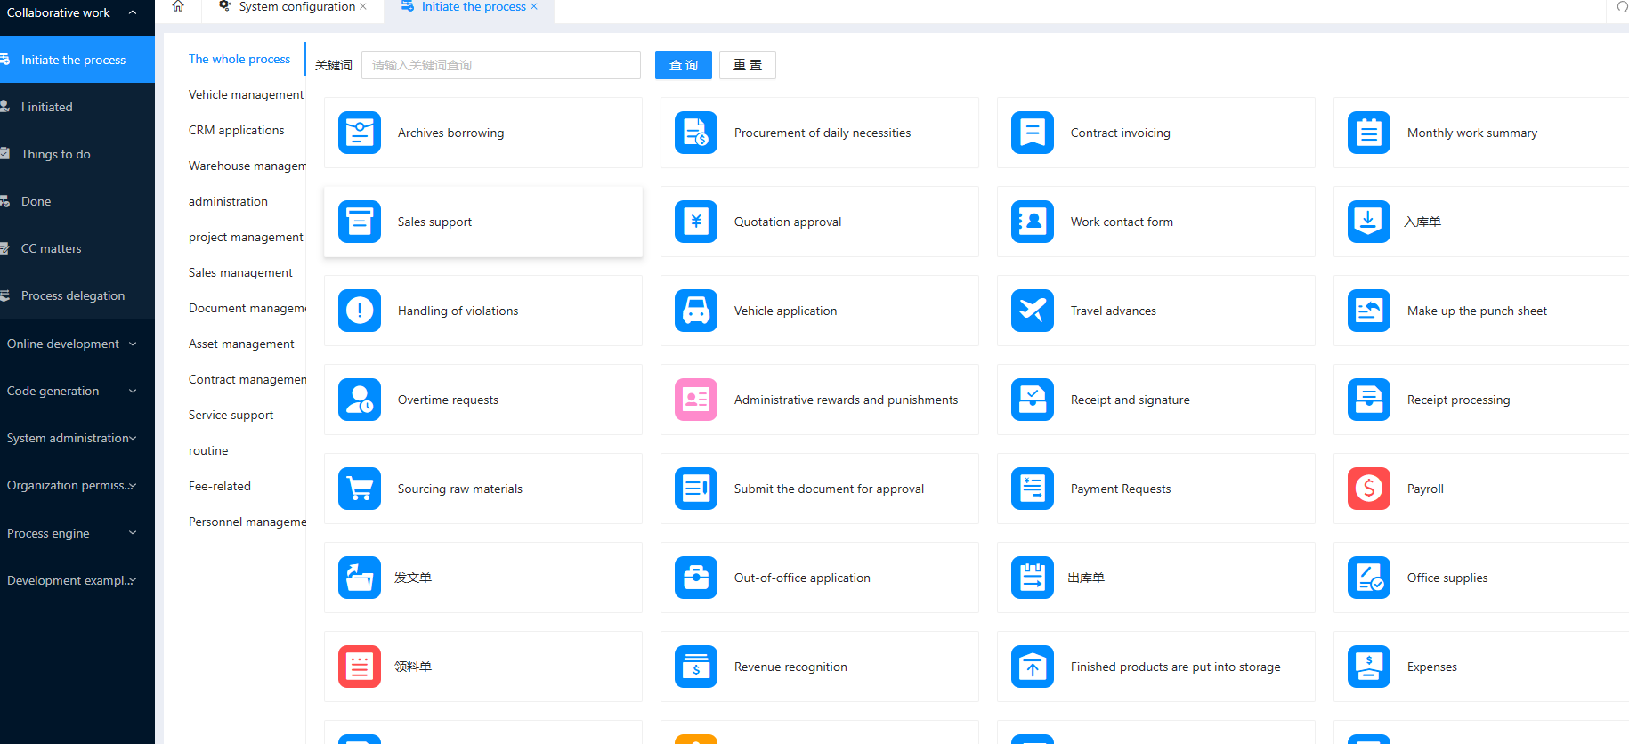1629x744 pixels.
Task: Close the Initiate the process tab
Action: 534,7
